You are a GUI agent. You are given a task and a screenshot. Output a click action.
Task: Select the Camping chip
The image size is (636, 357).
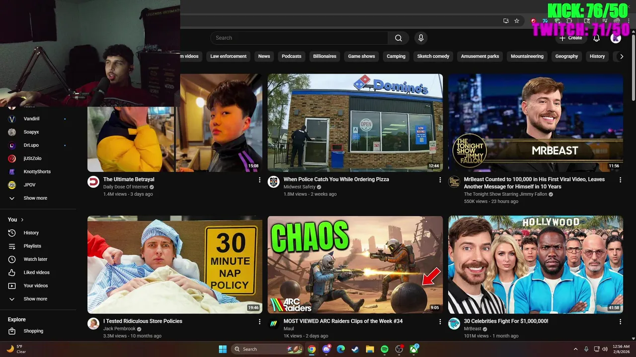[396, 57]
